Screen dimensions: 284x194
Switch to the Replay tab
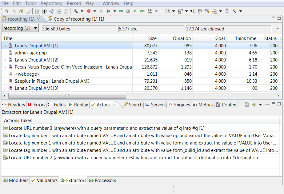click(x=78, y=105)
